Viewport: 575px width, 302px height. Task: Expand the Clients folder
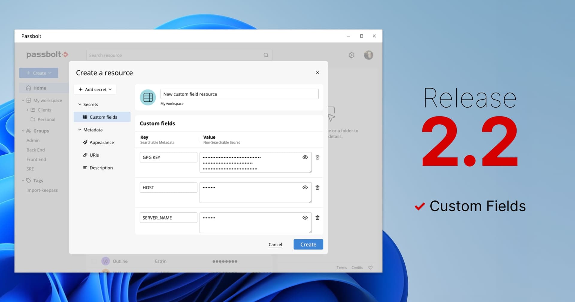(27, 110)
